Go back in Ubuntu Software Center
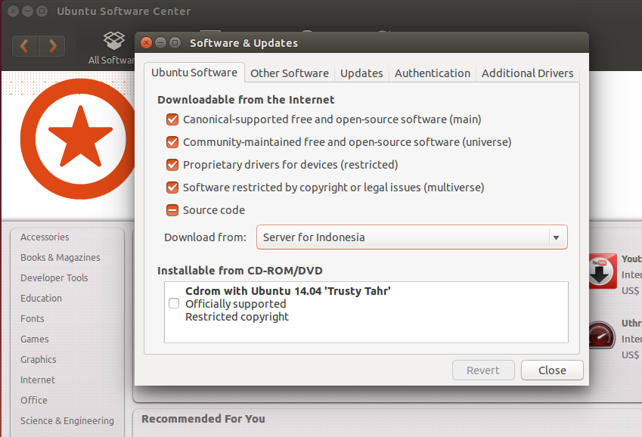Viewport: 642px width, 437px height. point(26,46)
